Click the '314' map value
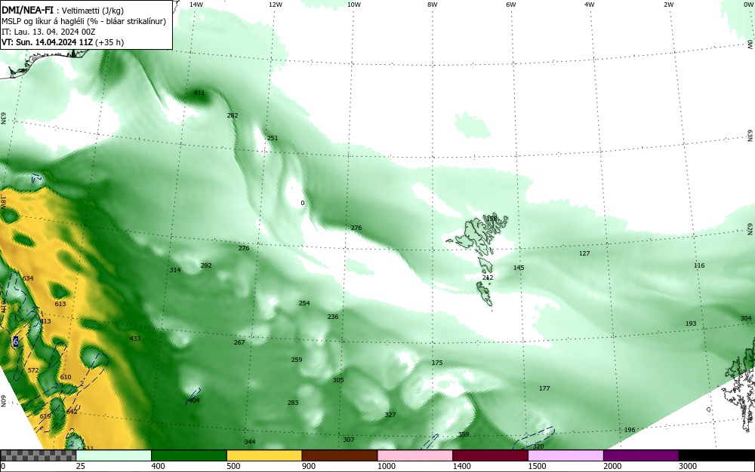The width and height of the screenshot is (755, 472). [175, 270]
